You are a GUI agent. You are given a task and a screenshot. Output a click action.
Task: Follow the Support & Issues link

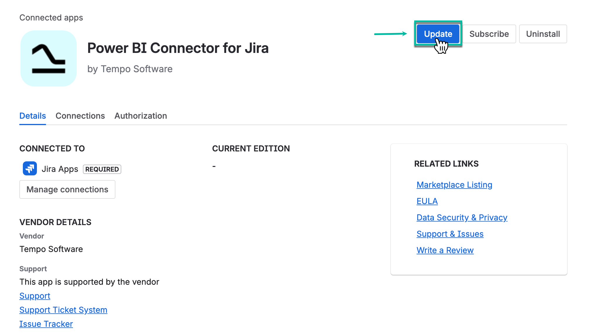click(x=450, y=234)
